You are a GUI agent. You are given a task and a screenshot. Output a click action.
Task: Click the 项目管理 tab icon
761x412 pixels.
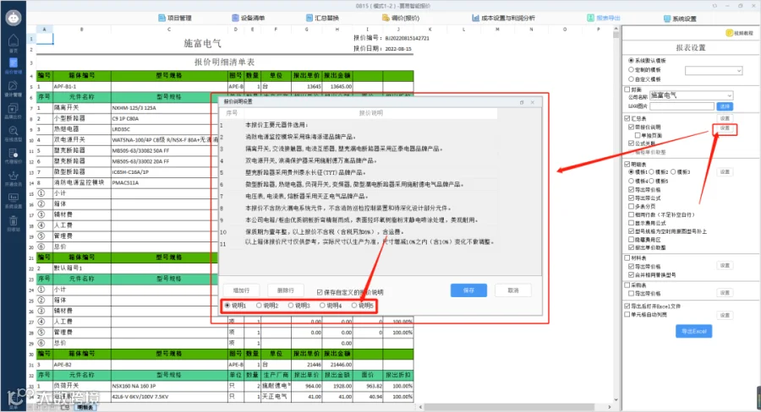[x=162, y=18]
